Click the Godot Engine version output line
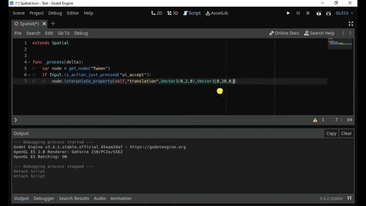The image size is (366, 206). pos(100,147)
